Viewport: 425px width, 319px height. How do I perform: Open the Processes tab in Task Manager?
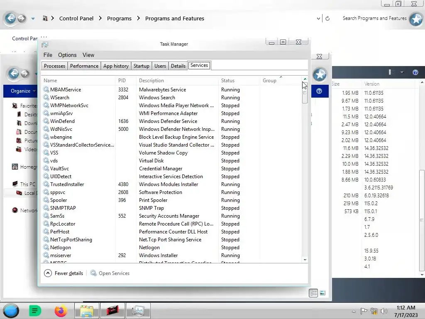click(54, 66)
